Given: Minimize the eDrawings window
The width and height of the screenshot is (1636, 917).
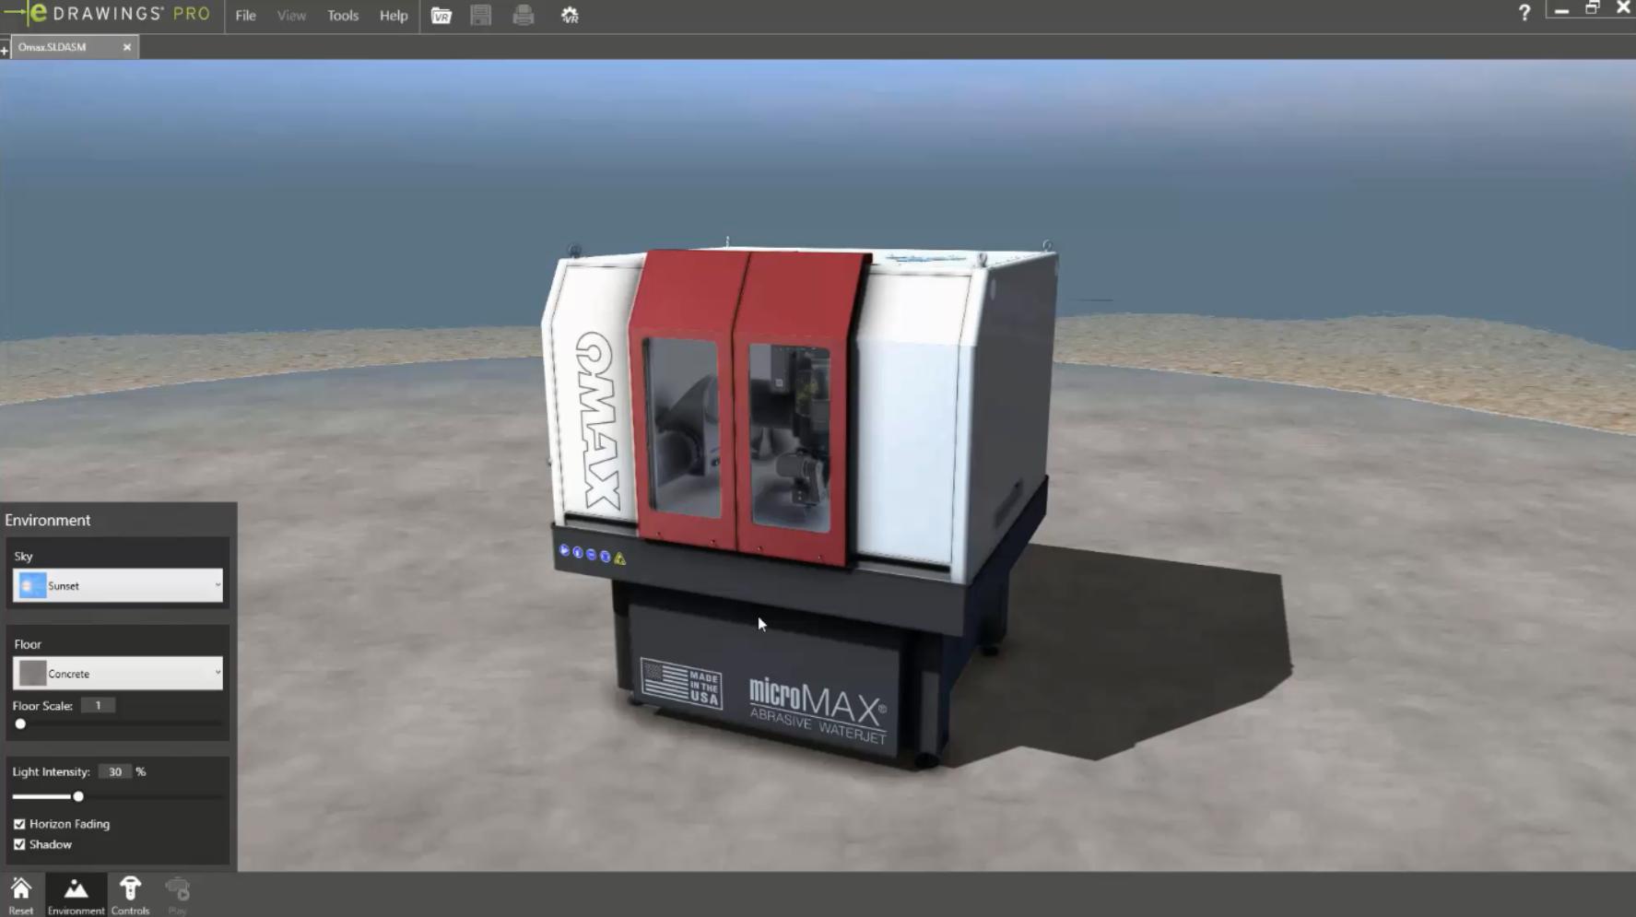Looking at the screenshot, I should [x=1561, y=11].
